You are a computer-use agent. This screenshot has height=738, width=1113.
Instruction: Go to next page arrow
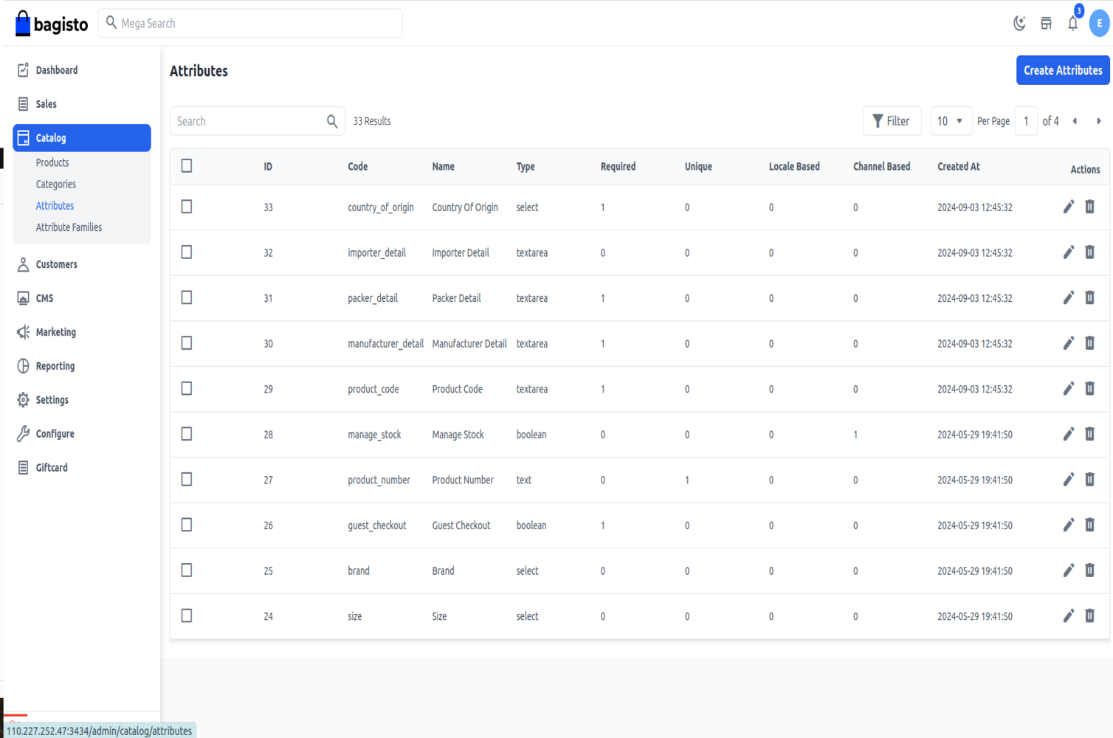point(1098,121)
